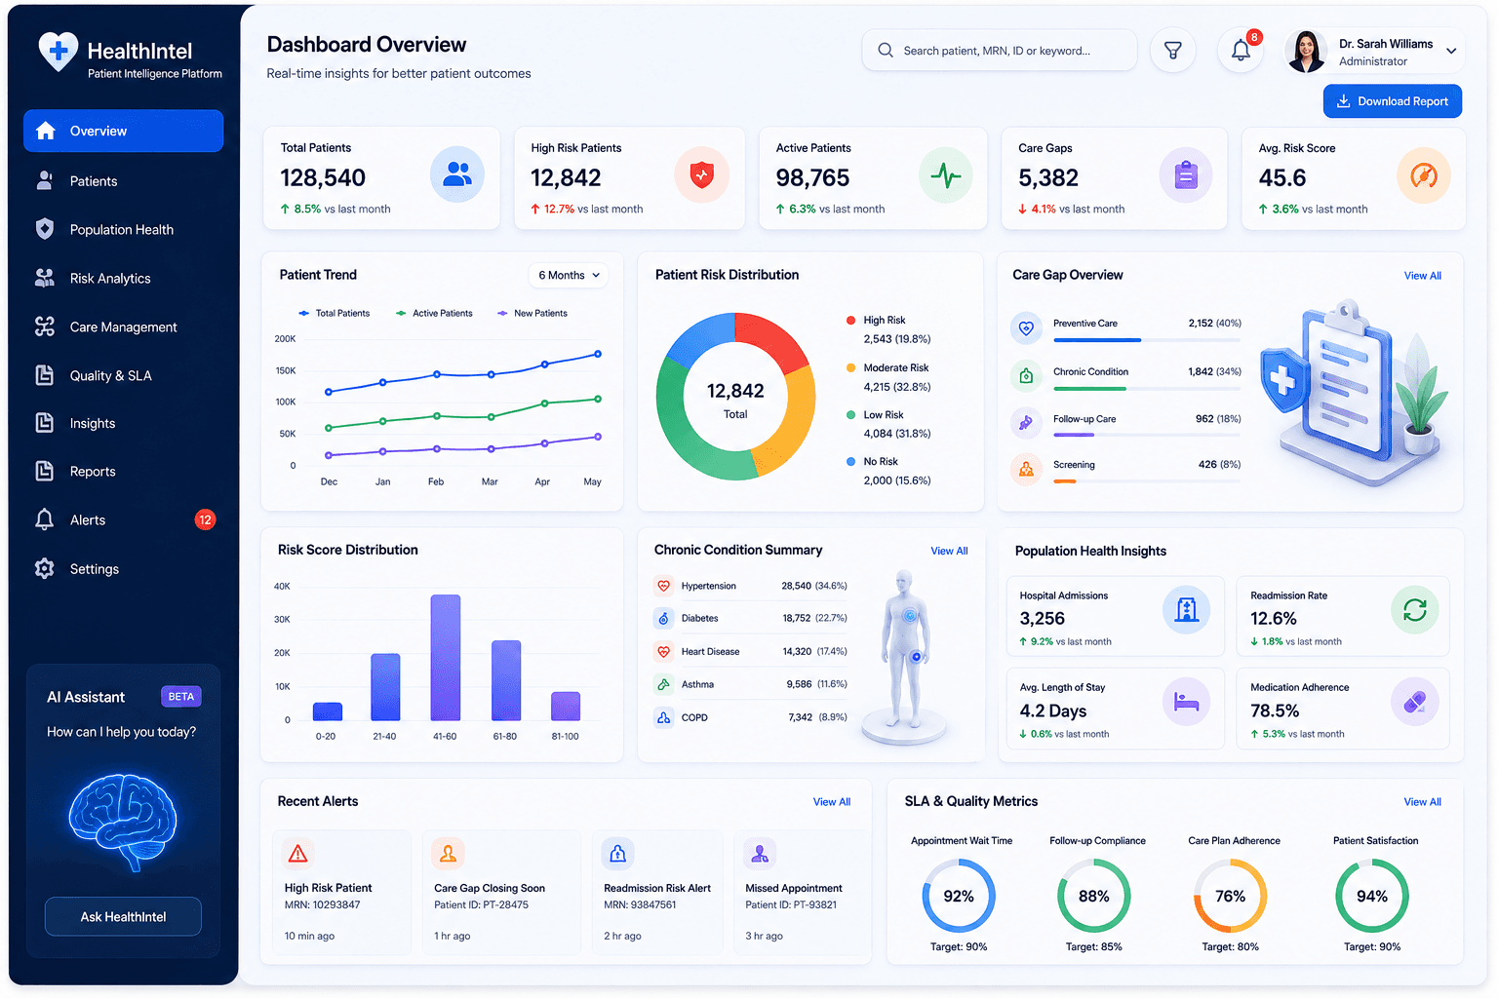Click the Chronic Condition row icon

point(1026,375)
